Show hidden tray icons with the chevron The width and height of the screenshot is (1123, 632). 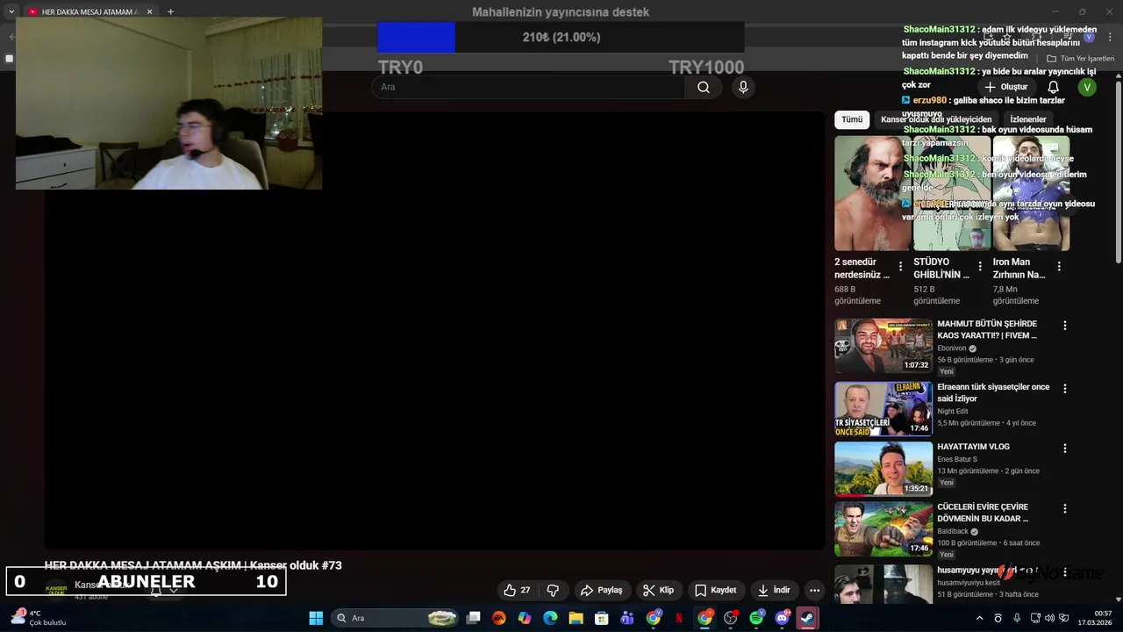(980, 618)
